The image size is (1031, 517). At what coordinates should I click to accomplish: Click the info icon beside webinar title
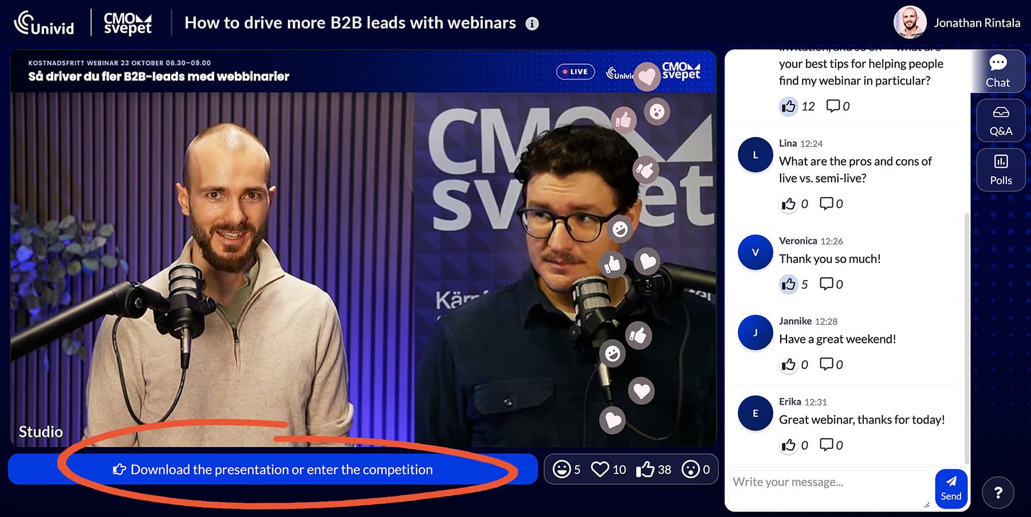532,23
